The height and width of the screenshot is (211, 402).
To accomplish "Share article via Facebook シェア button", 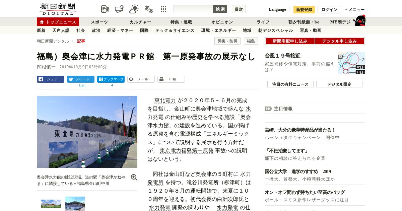I will (x=51, y=79).
